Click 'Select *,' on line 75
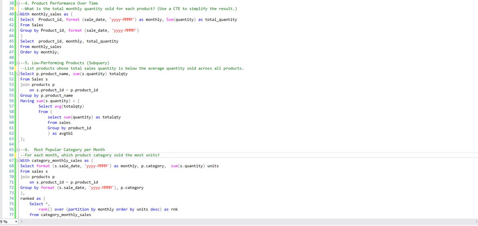This screenshot has height=226, width=478. click(39, 204)
